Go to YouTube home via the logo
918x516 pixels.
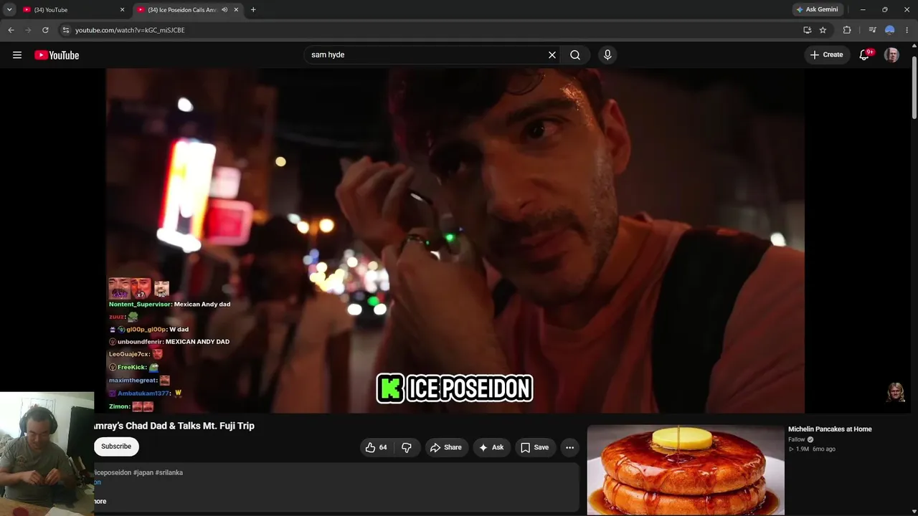(57, 55)
